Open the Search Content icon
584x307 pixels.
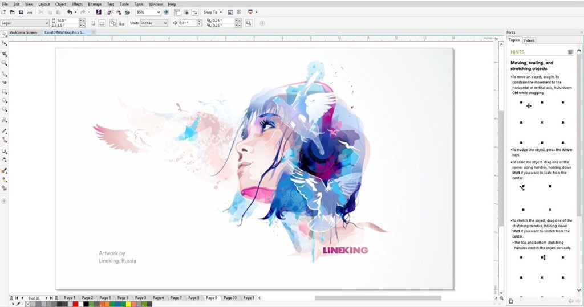tap(99, 13)
